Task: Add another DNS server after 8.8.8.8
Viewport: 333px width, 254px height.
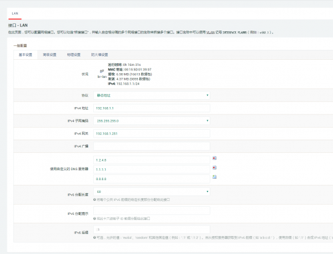Action: [x=214, y=177]
